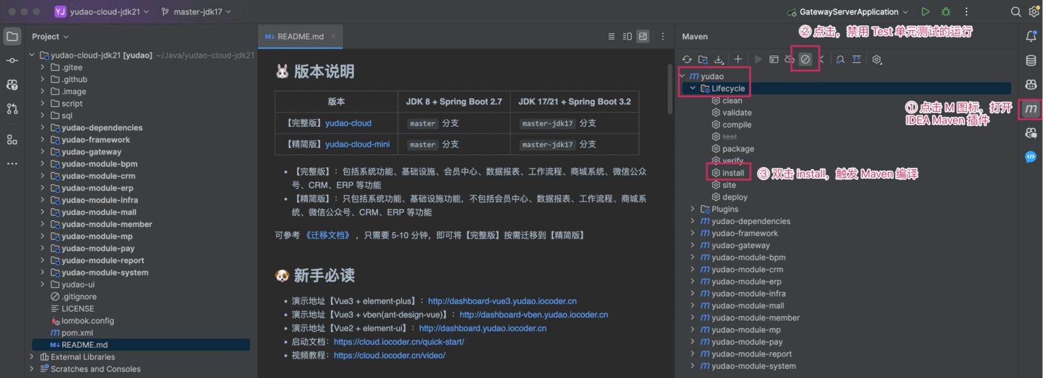The image size is (1043, 378).
Task: Click the Debug bug icon
Action: click(946, 11)
